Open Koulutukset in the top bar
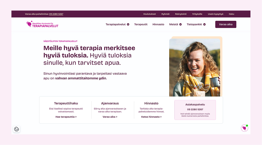The width and height of the screenshot is (262, 145). pos(149,14)
